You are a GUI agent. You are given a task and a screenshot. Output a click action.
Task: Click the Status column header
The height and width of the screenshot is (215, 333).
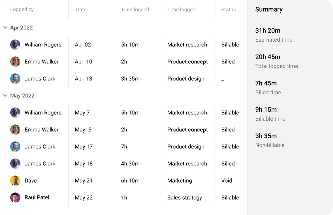(229, 9)
